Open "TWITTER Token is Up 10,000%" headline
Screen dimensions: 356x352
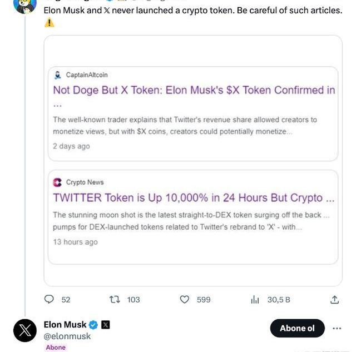(193, 198)
